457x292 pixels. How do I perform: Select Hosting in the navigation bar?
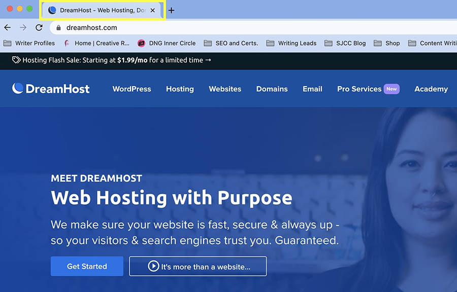point(180,89)
